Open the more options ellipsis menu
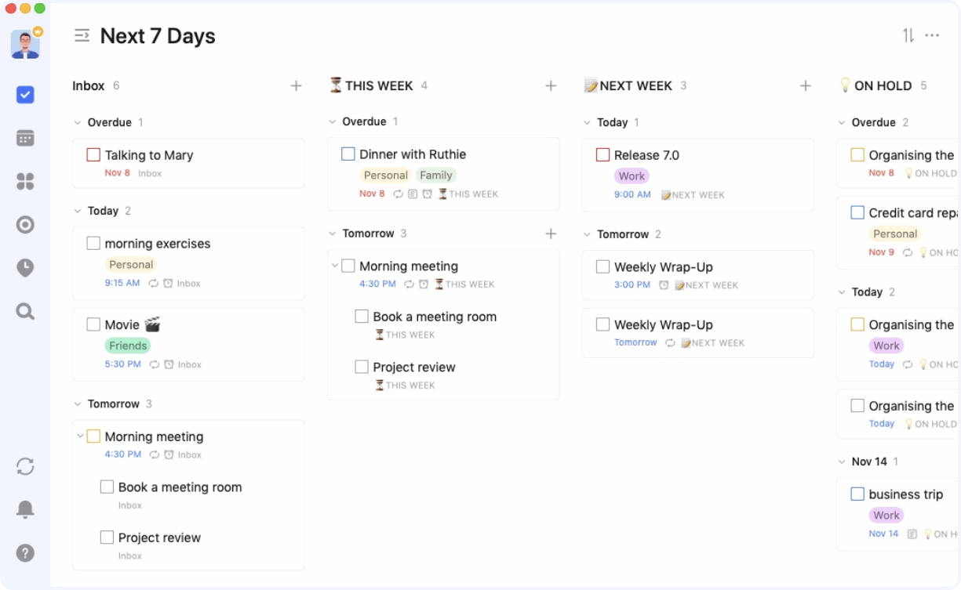 932,35
